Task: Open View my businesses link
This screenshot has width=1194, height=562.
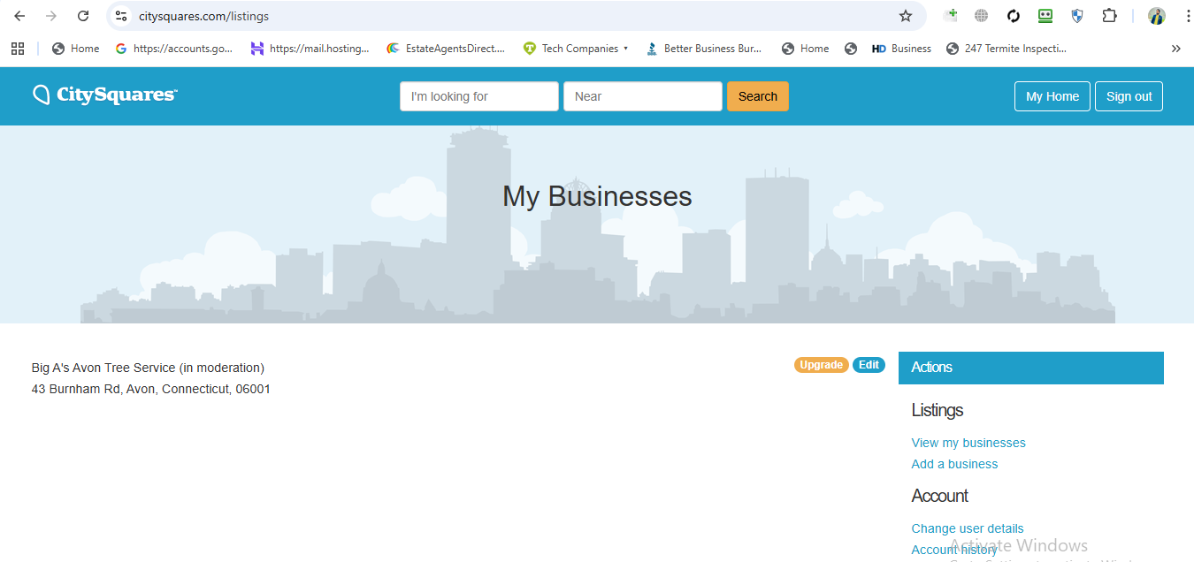Action: 968,443
